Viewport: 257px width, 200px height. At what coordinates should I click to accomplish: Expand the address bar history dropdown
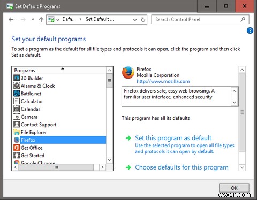coord(135,20)
